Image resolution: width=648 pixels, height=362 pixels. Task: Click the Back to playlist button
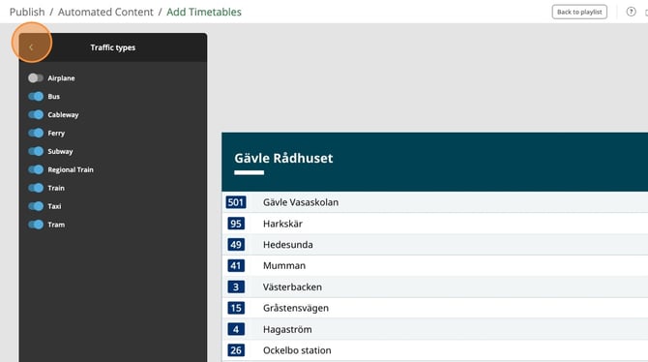click(579, 12)
